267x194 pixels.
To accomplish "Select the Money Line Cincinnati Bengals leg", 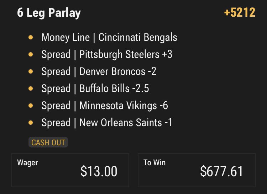I will 109,37.
